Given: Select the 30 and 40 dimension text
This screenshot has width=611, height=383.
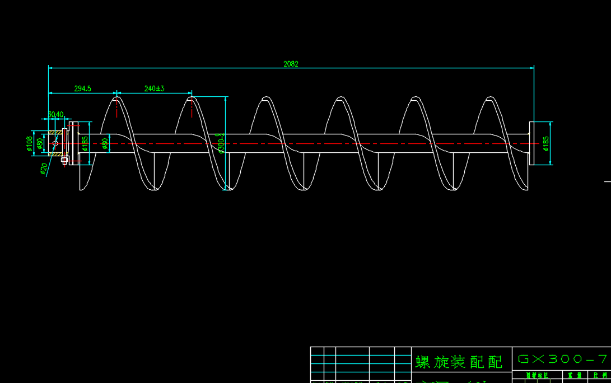Looking at the screenshot, I should click(55, 114).
